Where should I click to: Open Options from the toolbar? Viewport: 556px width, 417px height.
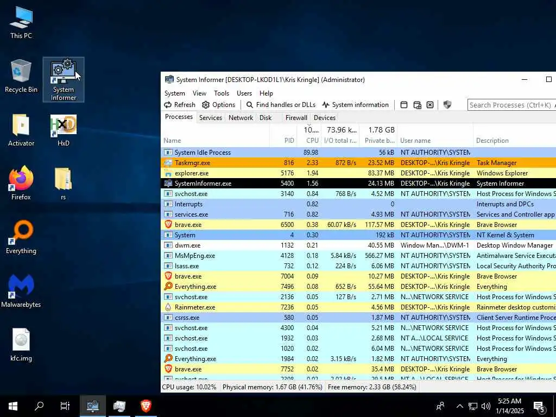pyautogui.click(x=218, y=105)
